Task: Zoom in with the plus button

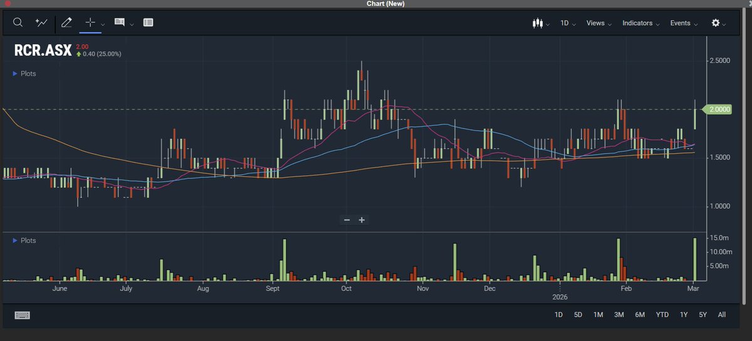Action: (362, 220)
